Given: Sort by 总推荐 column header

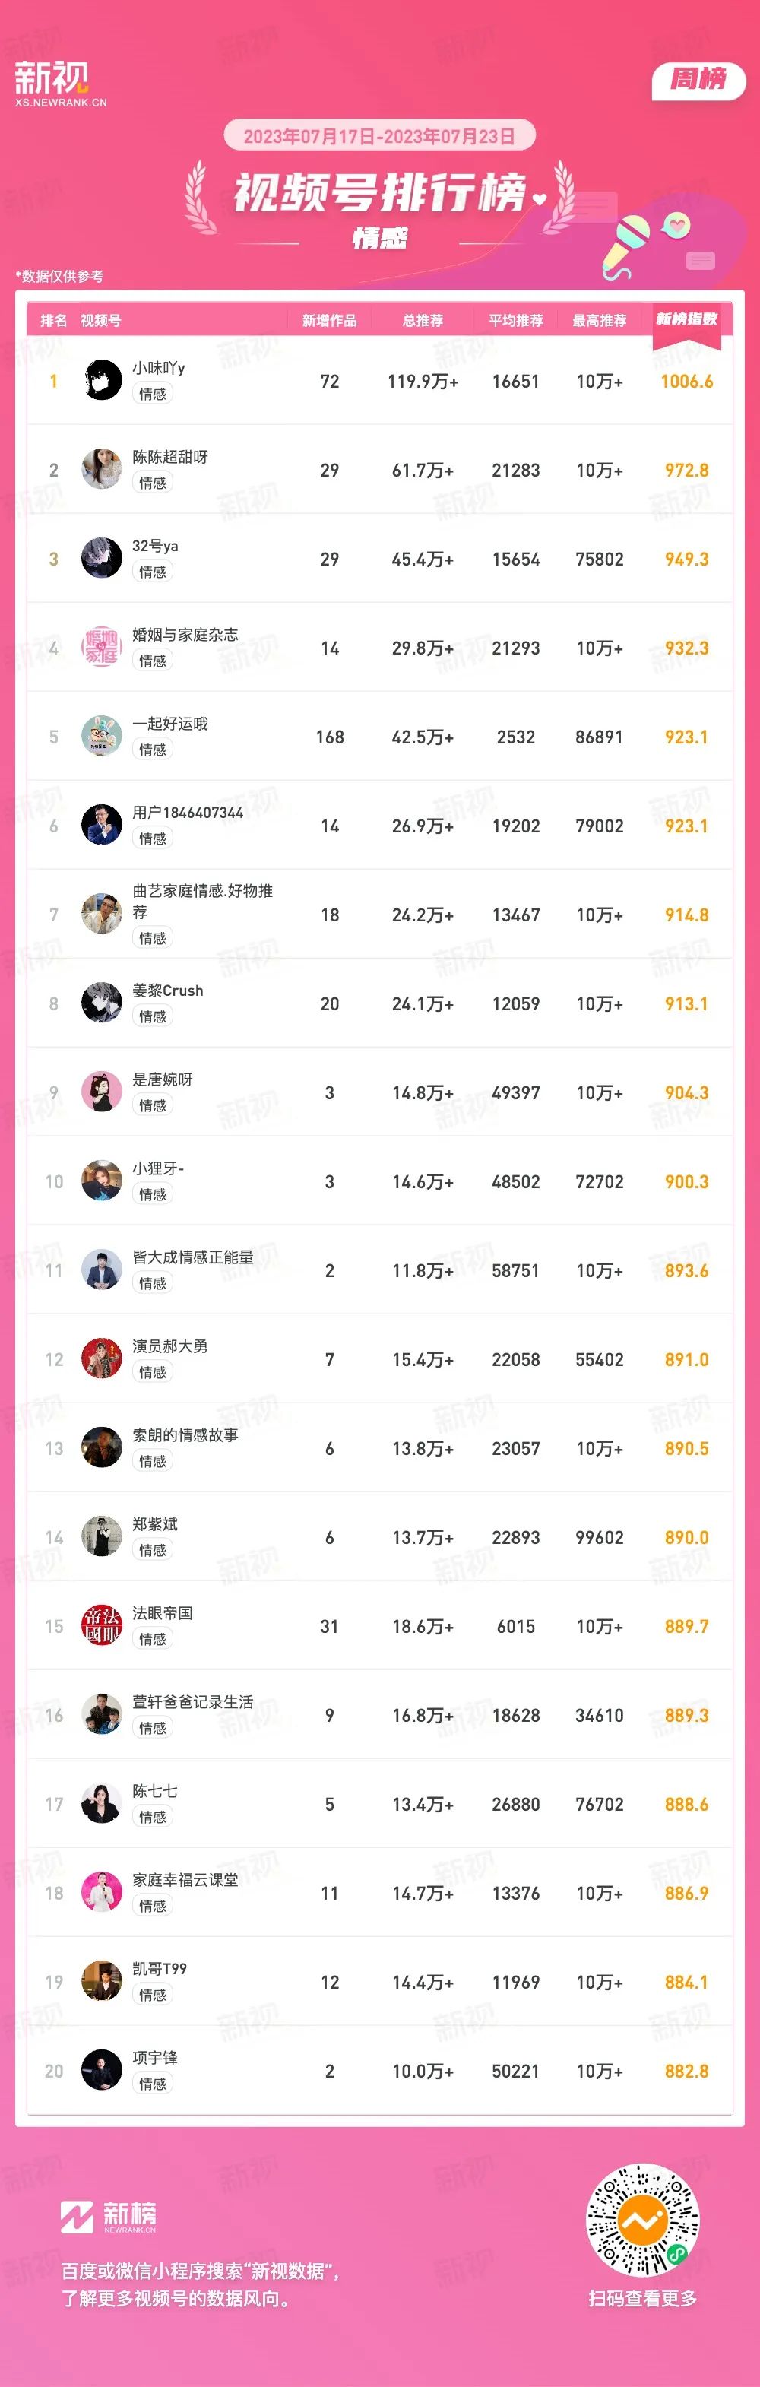Looking at the screenshot, I should (423, 321).
